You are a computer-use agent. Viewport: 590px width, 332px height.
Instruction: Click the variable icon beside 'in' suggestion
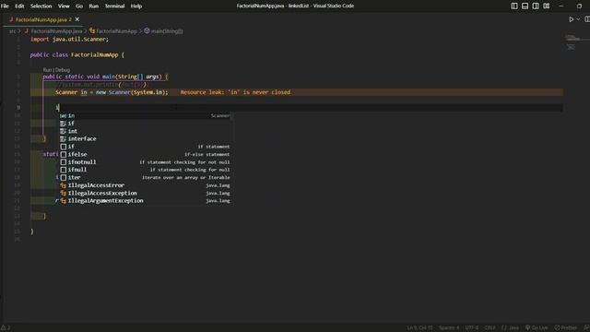click(64, 115)
